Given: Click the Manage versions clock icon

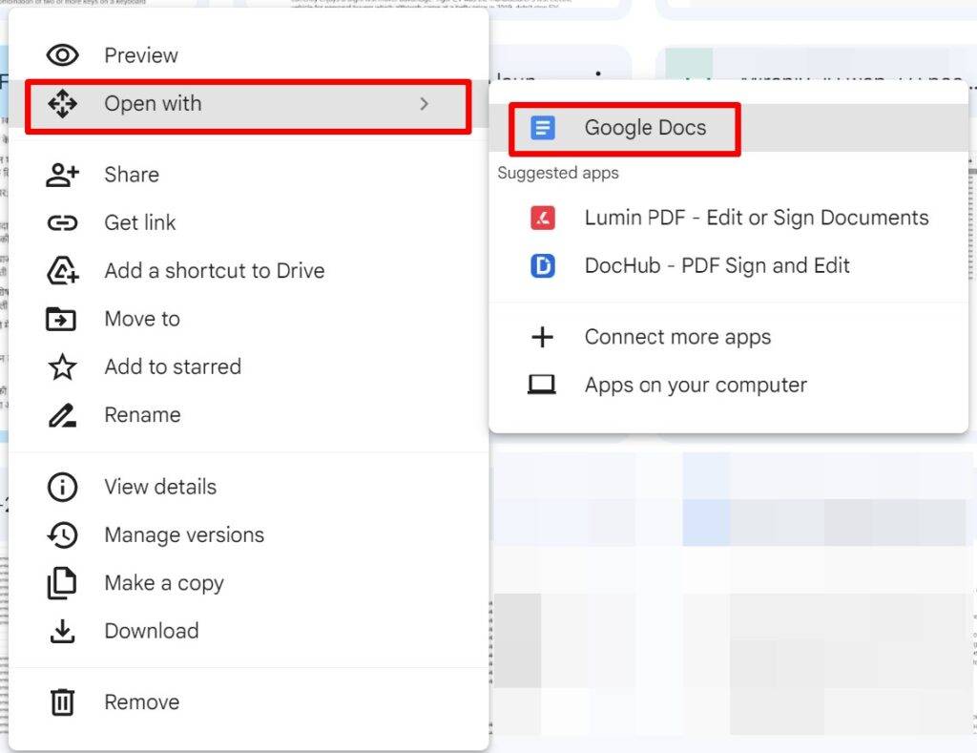Looking at the screenshot, I should click(x=62, y=534).
